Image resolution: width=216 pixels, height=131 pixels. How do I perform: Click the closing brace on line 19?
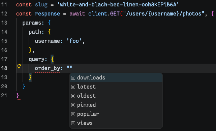pyautogui.click(x=30, y=77)
